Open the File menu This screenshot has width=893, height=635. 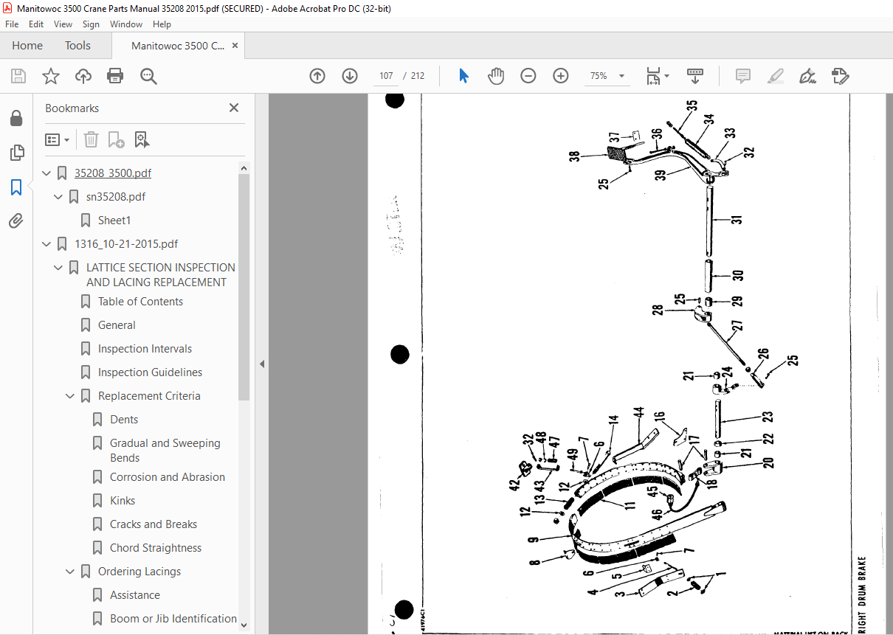(12, 24)
